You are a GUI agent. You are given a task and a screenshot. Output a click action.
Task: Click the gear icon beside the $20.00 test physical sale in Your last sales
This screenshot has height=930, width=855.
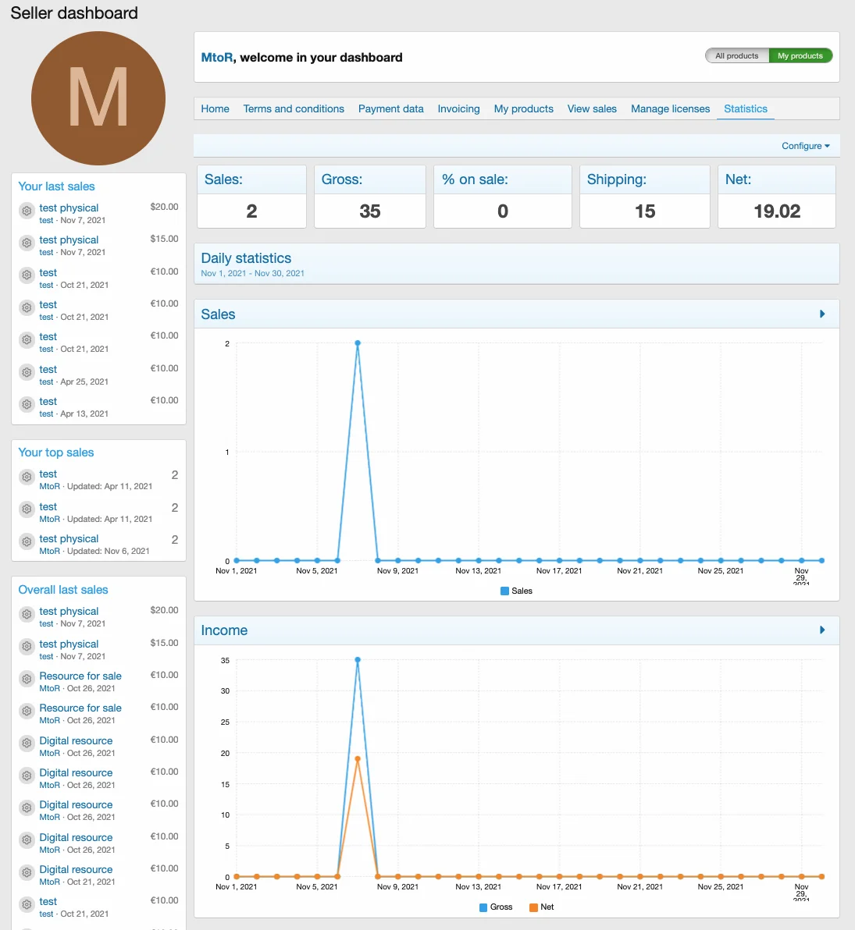(27, 211)
